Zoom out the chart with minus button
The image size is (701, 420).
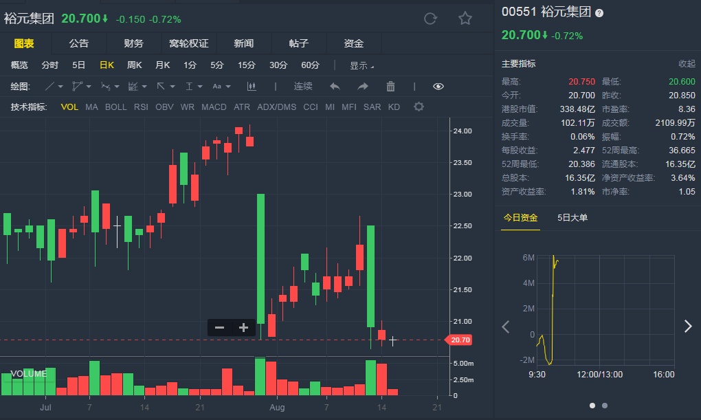(220, 328)
